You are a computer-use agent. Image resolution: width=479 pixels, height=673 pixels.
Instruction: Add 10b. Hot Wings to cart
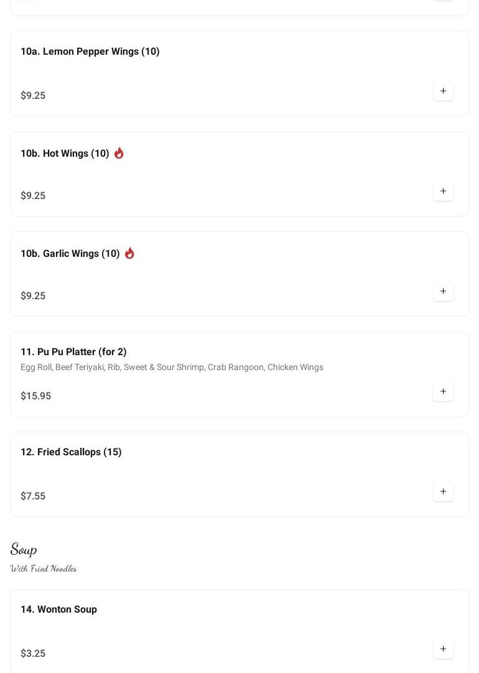[443, 192]
